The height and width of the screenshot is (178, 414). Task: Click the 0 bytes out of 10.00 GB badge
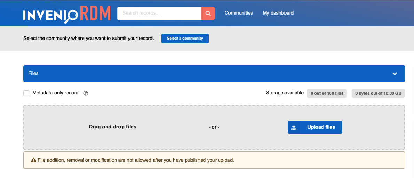pyautogui.click(x=378, y=93)
